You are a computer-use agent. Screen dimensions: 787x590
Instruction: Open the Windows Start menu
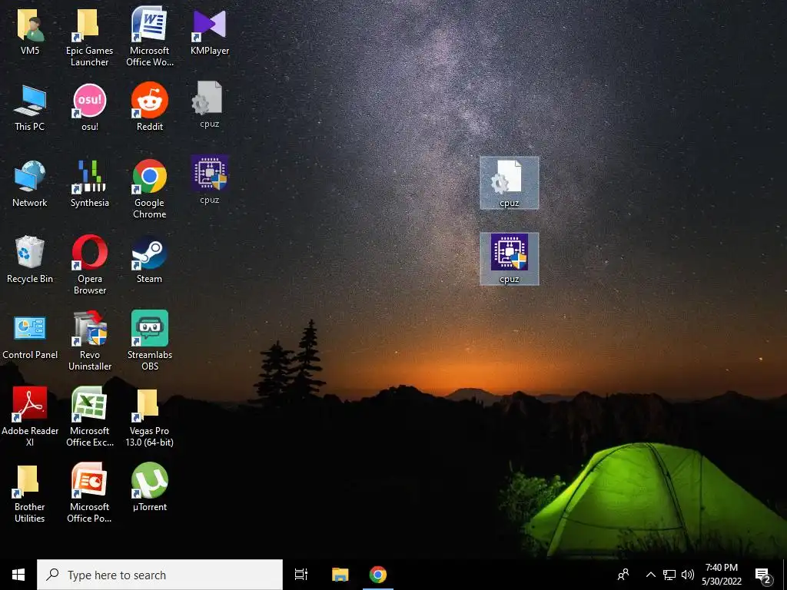pos(18,575)
